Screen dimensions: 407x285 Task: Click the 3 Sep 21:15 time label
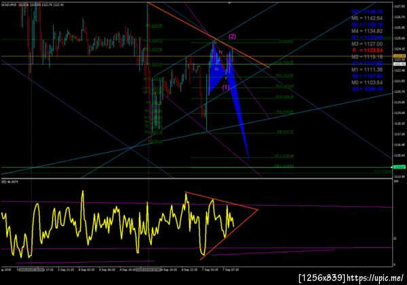(x=66, y=269)
